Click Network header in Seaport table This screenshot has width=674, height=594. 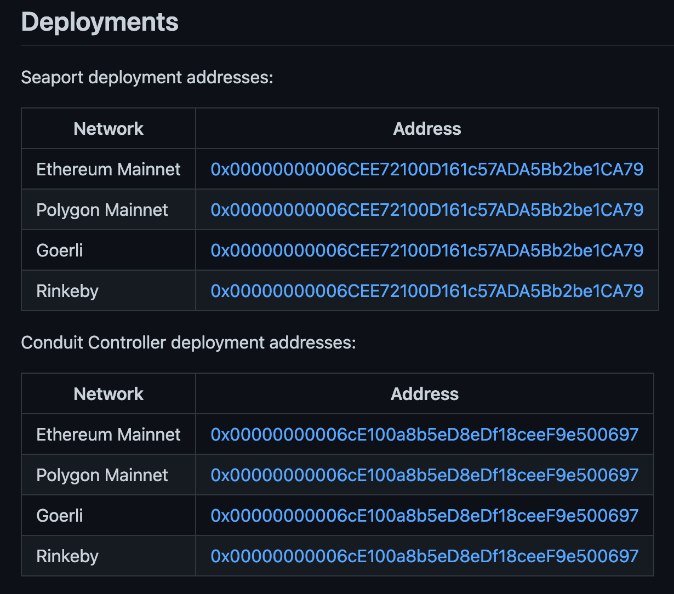(108, 129)
